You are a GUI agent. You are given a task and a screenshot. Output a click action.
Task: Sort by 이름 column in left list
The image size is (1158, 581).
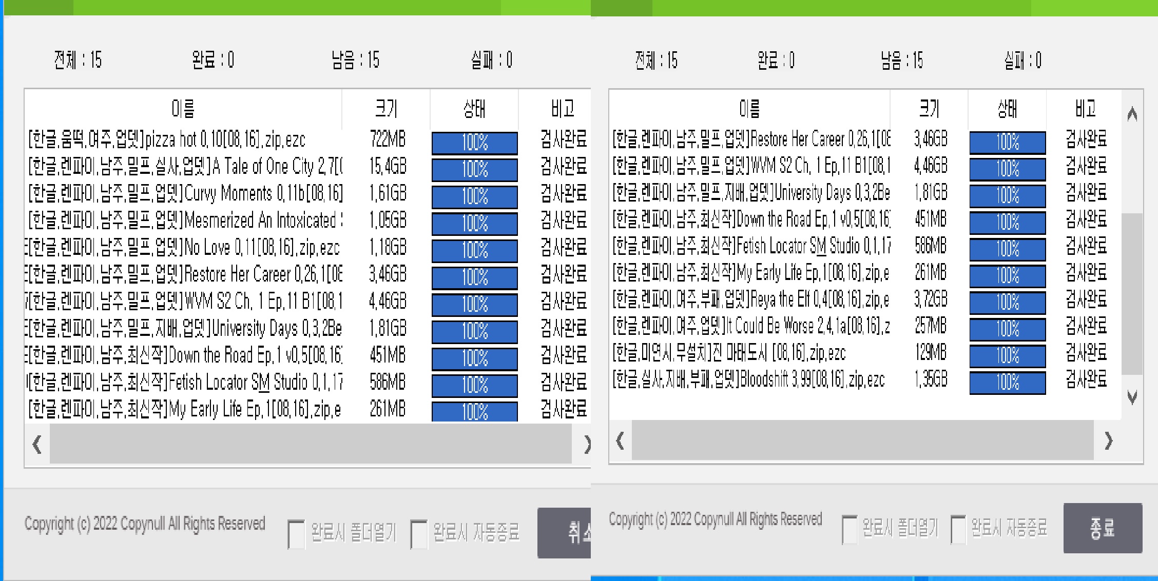183,109
